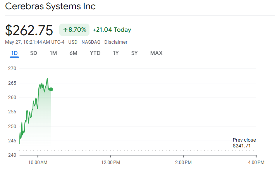Screen dimensions: 275x171
Task: Switch to the 5Y chart range
Action: [134, 53]
